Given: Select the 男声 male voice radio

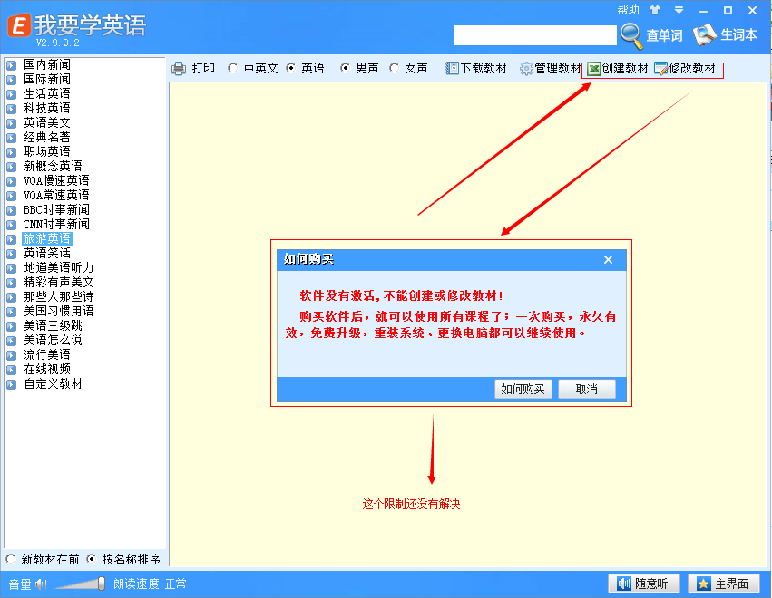Looking at the screenshot, I should pyautogui.click(x=345, y=68).
